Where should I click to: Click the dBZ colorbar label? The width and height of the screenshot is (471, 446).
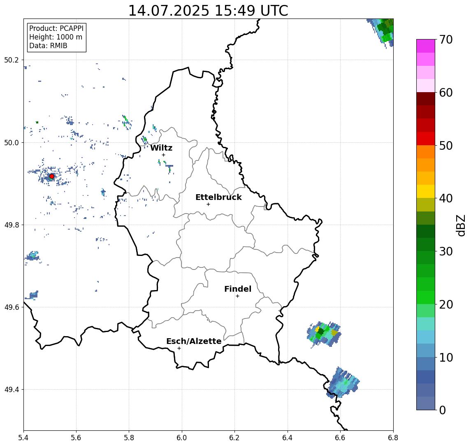pos(461,225)
